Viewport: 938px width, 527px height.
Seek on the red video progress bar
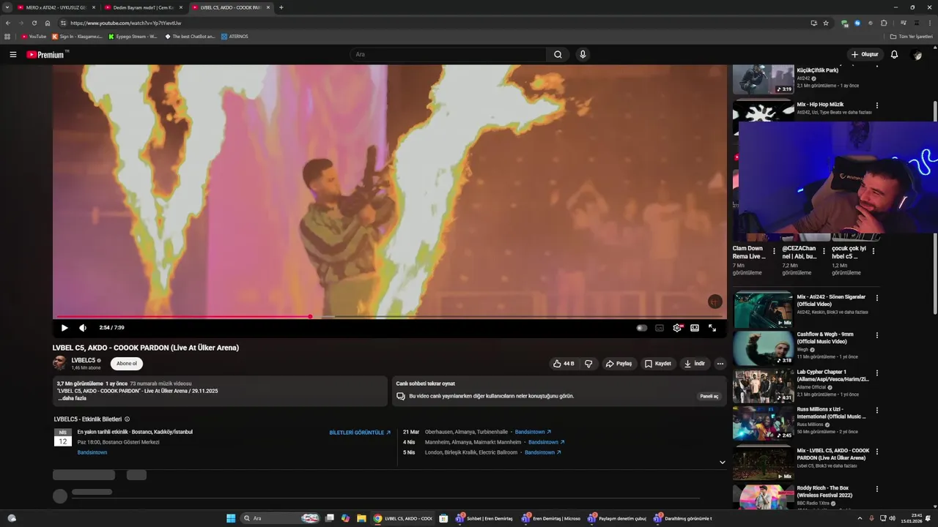coord(389,316)
